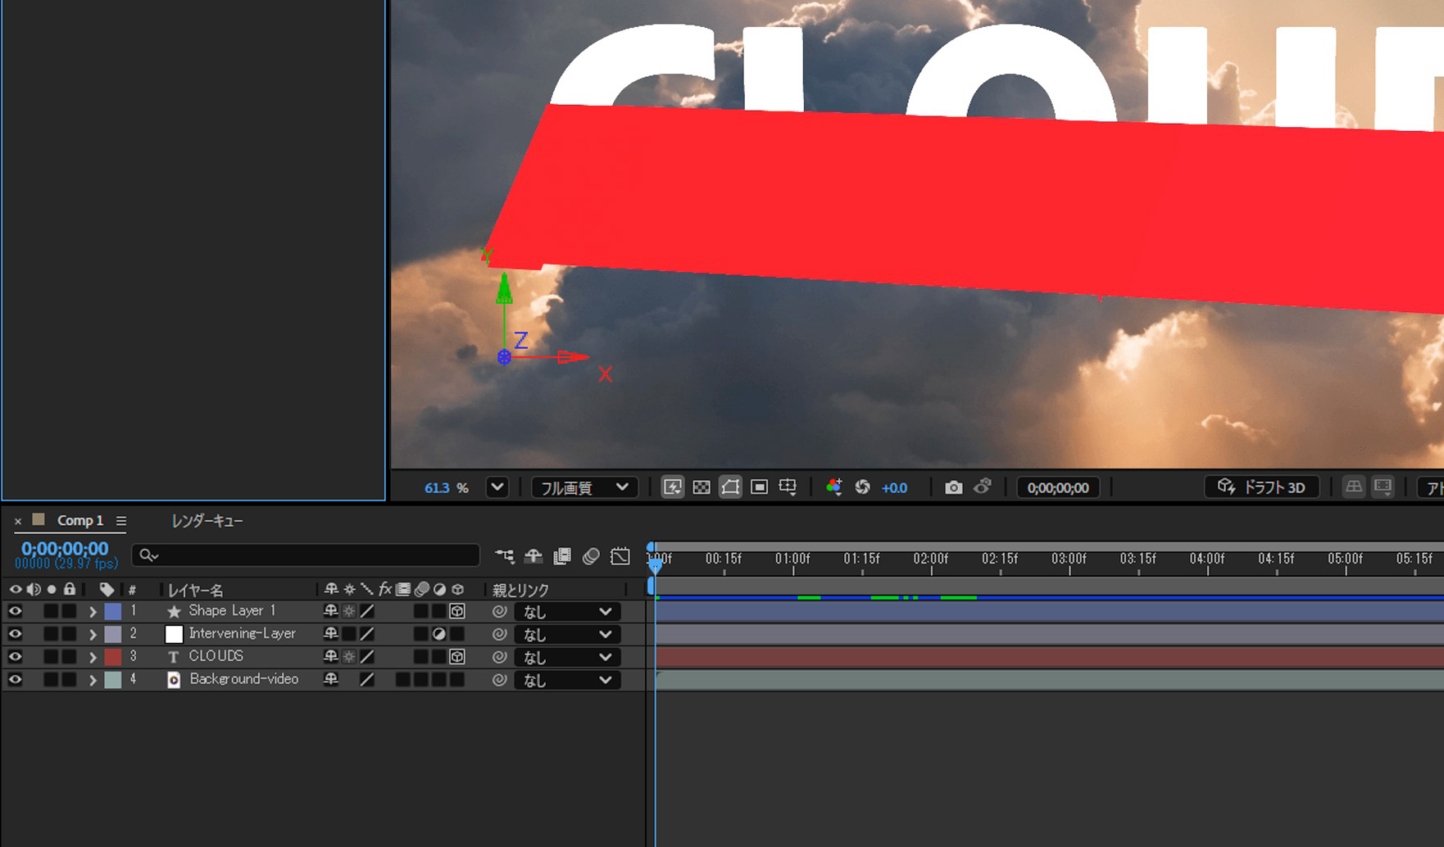The width and height of the screenshot is (1444, 847).
Task: Toggle 3D switch for CLOUDS layer
Action: 457,657
